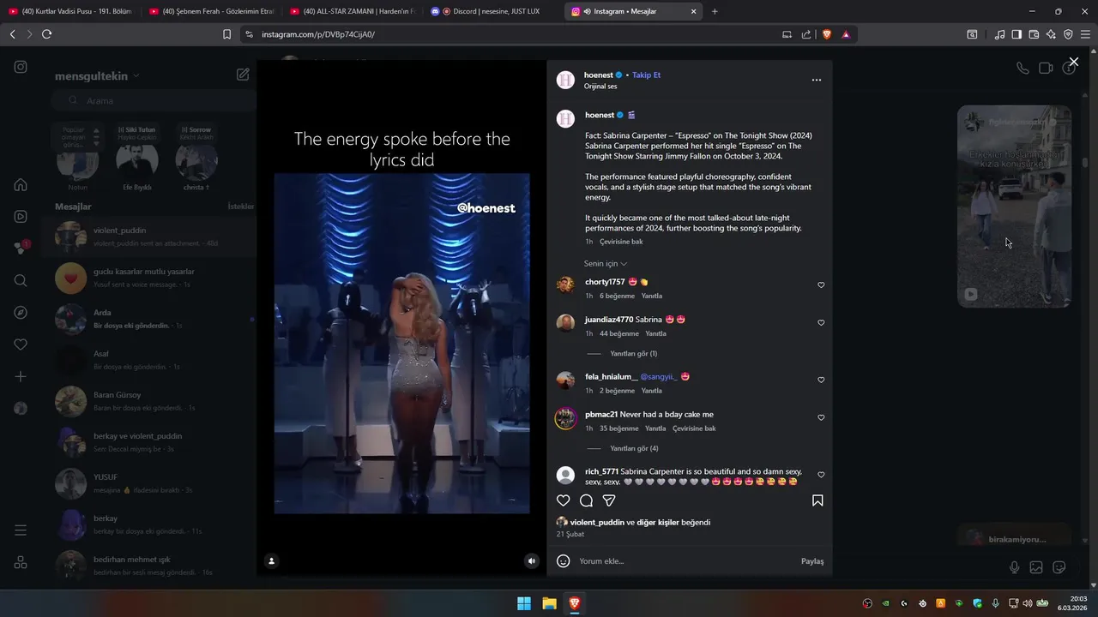This screenshot has width=1098, height=617.
Task: Expand the 'Senin için' comment sort dropdown
Action: (606, 264)
